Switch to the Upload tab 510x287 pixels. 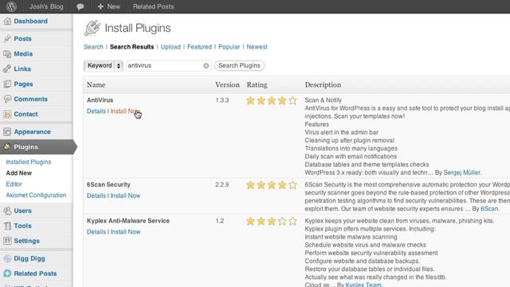171,47
